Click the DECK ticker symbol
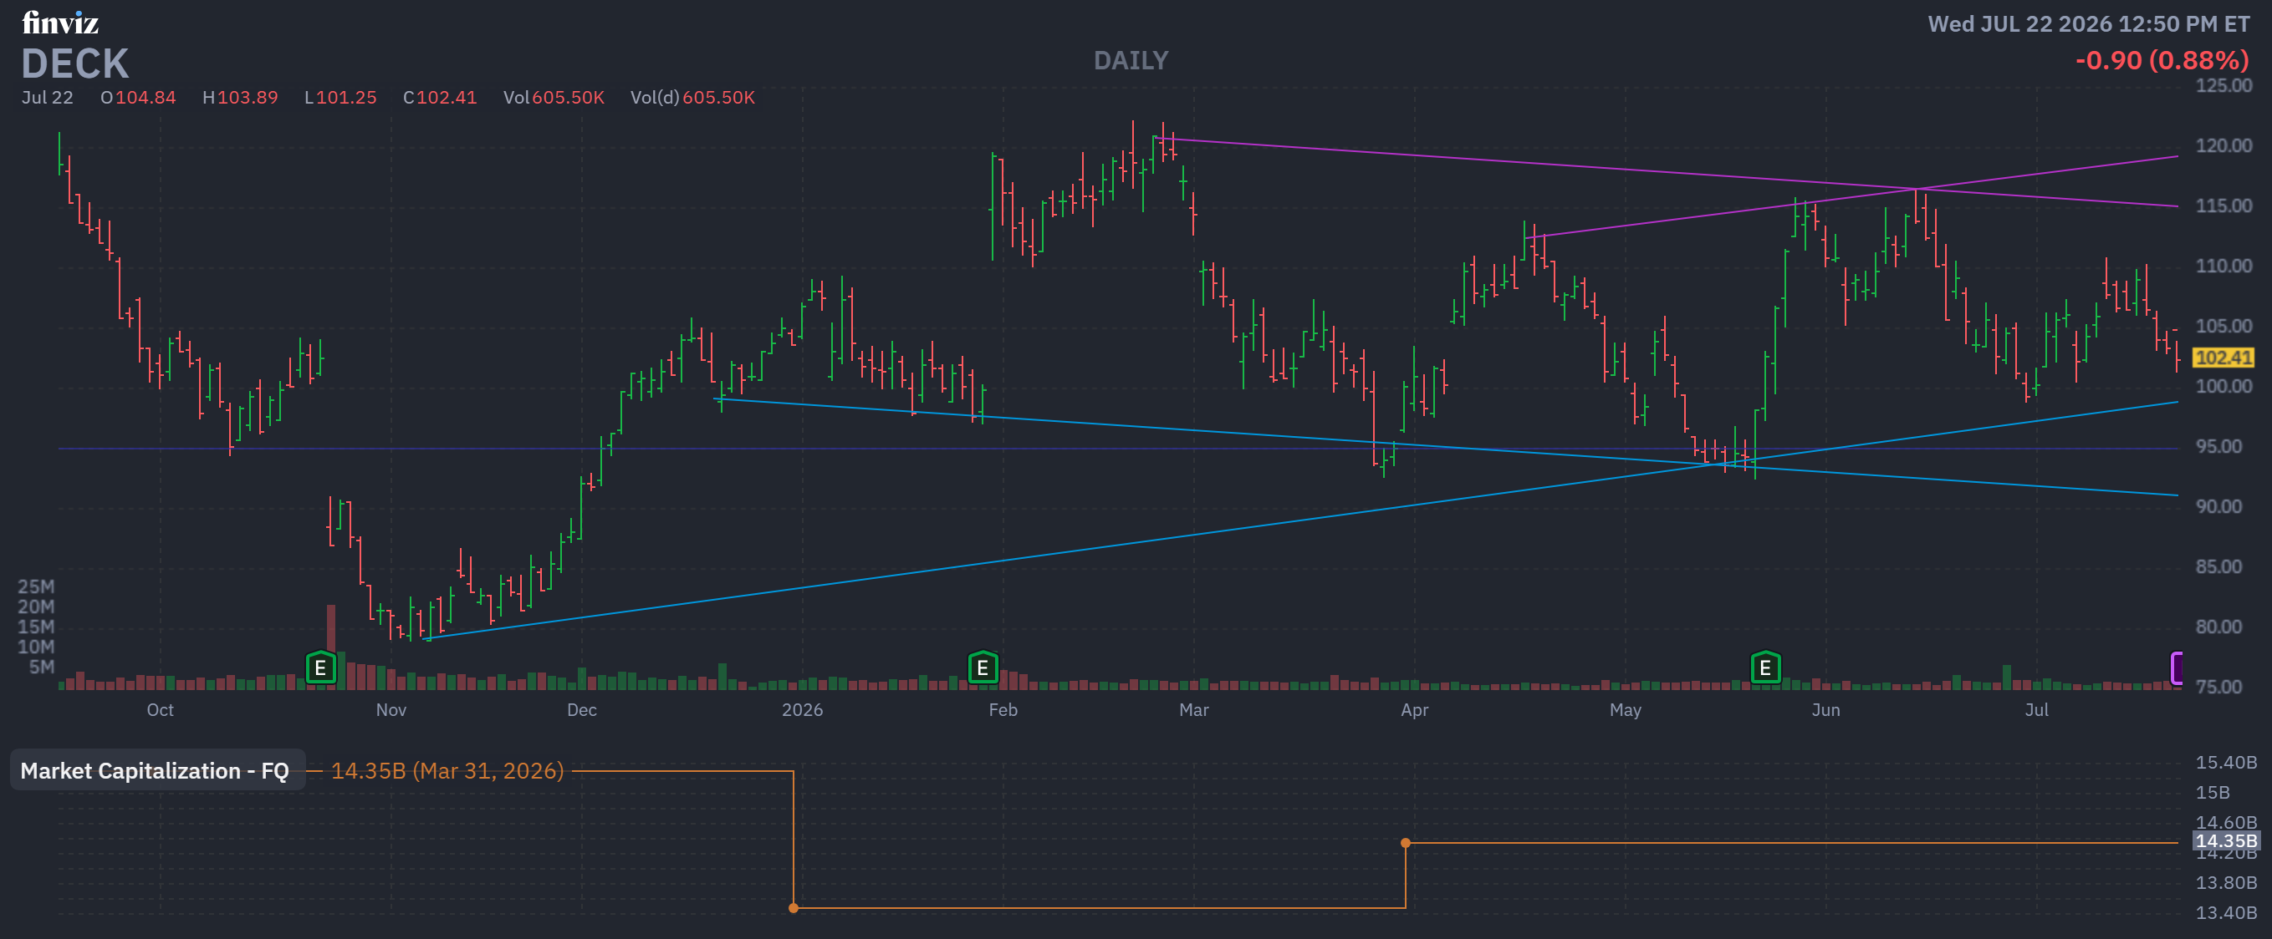Image resolution: width=2272 pixels, height=939 pixels. click(x=75, y=63)
